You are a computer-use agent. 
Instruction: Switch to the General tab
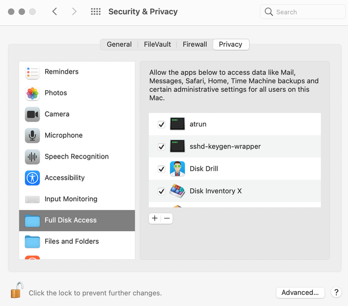click(119, 45)
